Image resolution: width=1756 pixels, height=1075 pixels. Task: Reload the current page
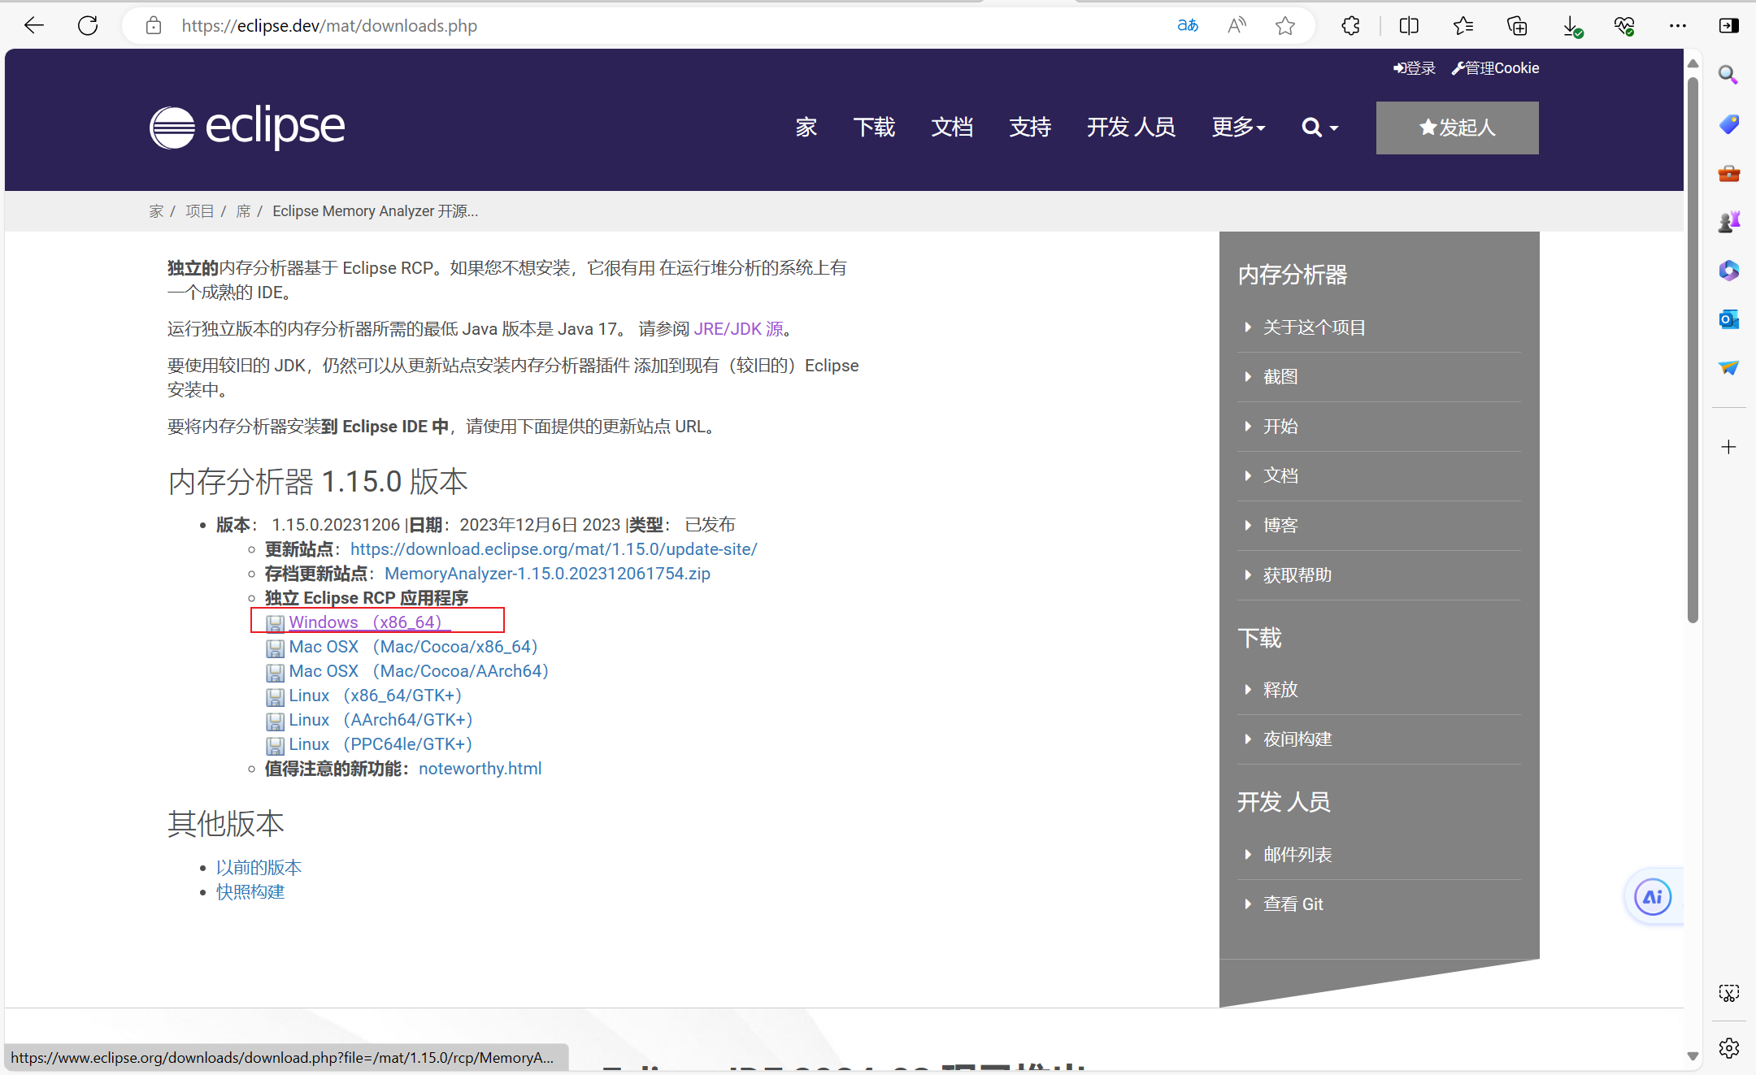click(x=88, y=25)
